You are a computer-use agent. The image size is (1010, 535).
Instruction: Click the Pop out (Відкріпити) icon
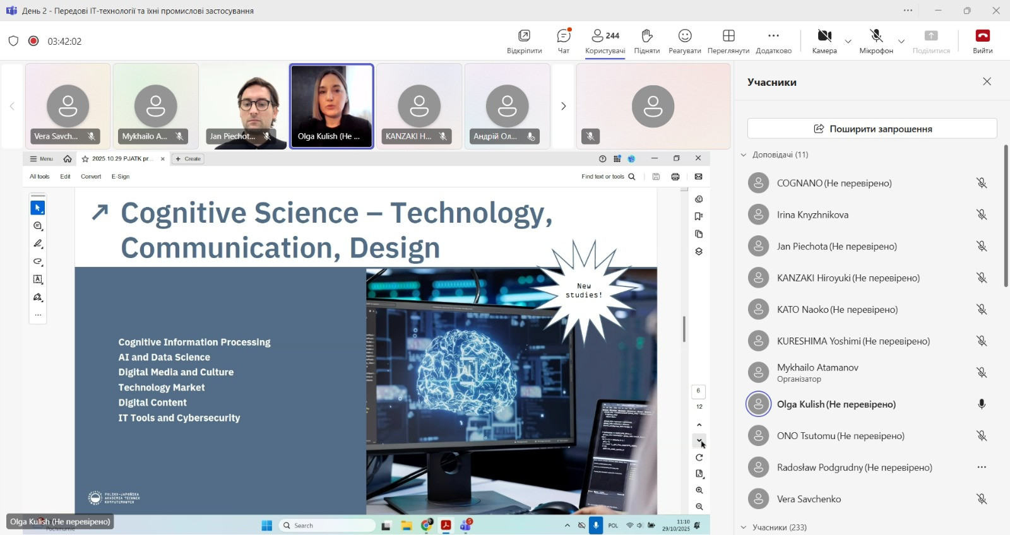pos(524,36)
